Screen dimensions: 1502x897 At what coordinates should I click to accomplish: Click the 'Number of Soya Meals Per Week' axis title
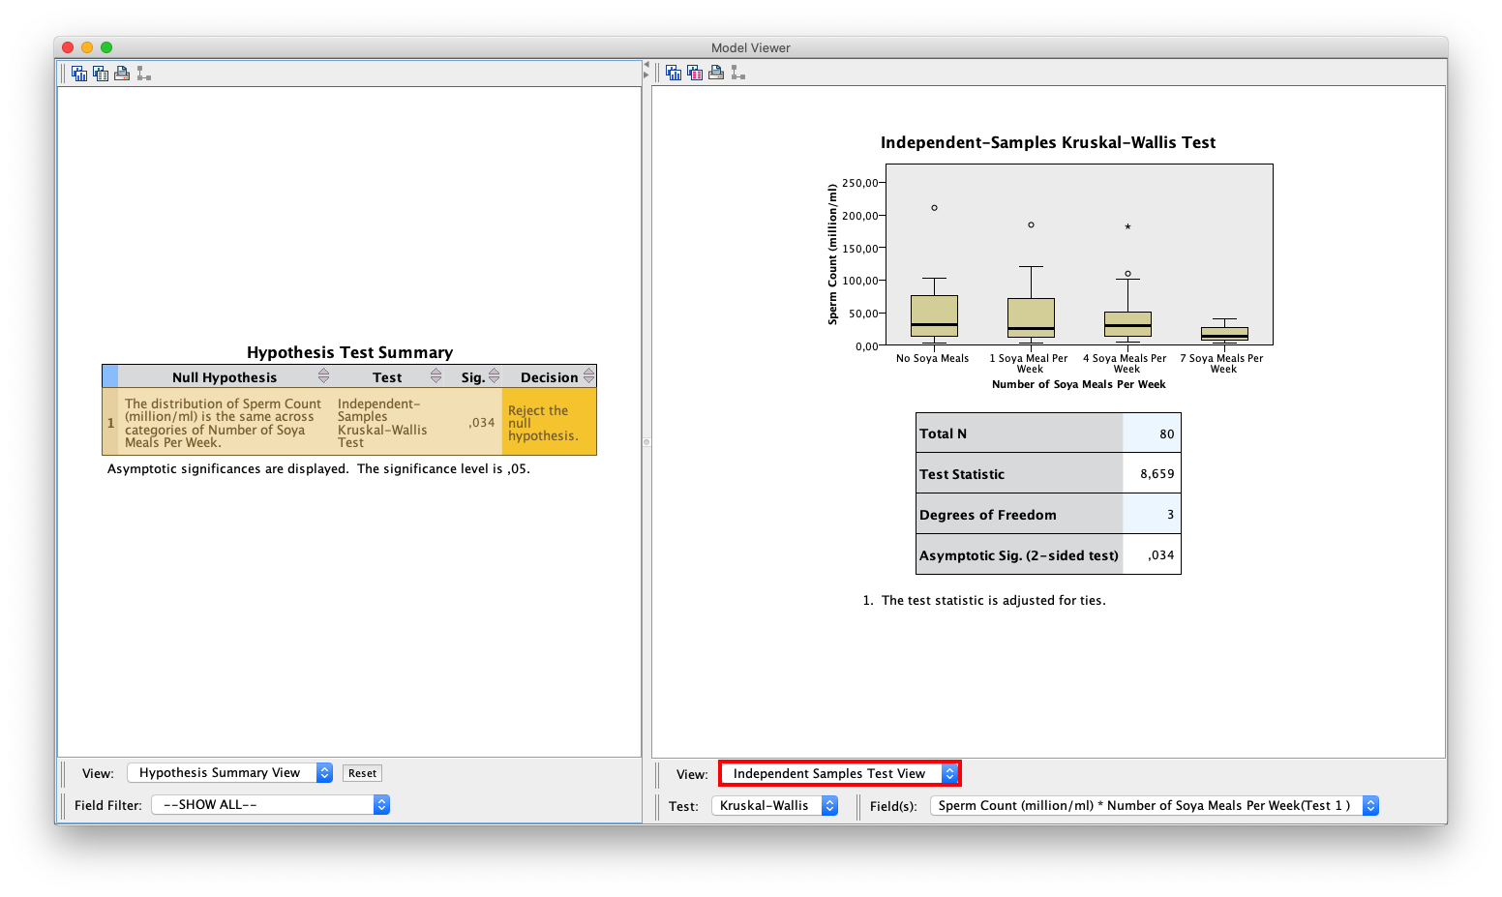(1078, 384)
